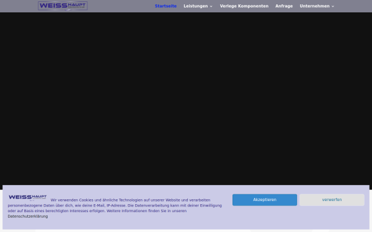Open the Verlege Komponenten page
This screenshot has width=372, height=232.
click(244, 6)
